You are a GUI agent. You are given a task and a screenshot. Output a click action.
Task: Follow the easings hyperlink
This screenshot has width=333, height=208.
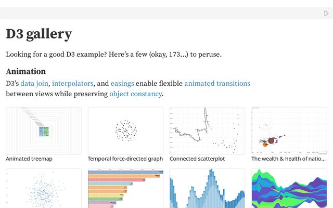coord(122,83)
